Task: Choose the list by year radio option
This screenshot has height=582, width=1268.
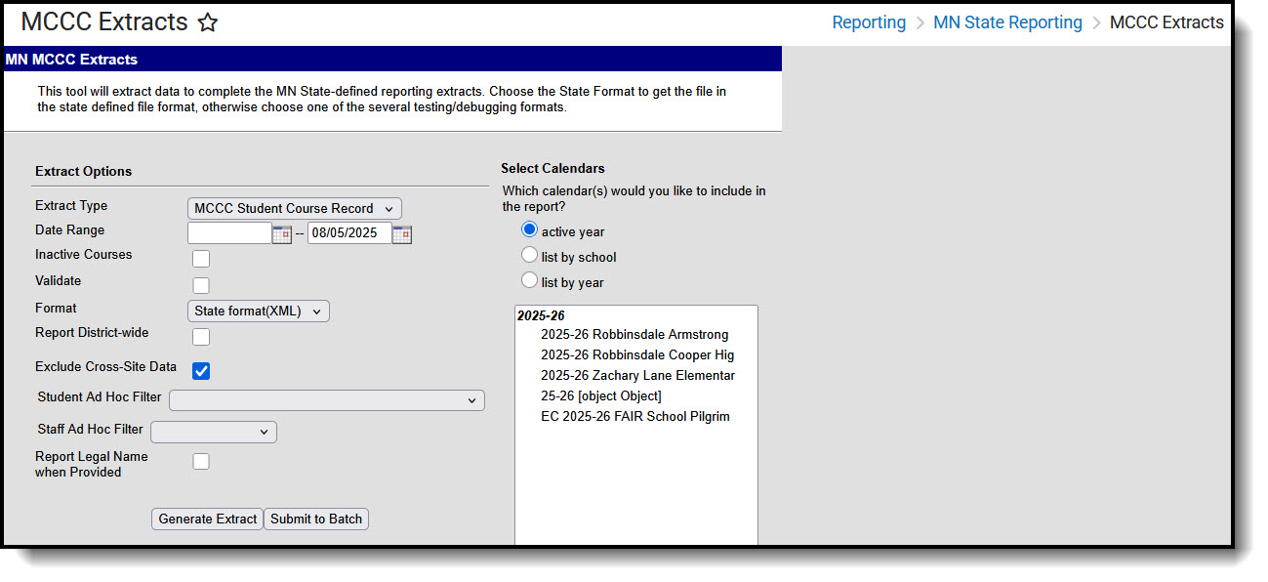Action: [x=530, y=281]
